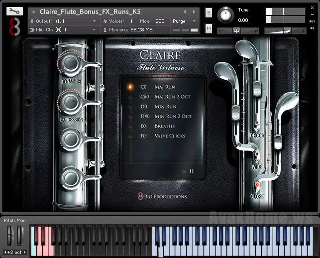Click the memory 58.28 MB readout
This screenshot has height=258, width=320.
pyautogui.click(x=141, y=30)
